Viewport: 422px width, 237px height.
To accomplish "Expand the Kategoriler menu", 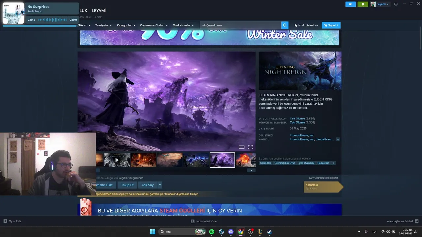I will click(126, 25).
